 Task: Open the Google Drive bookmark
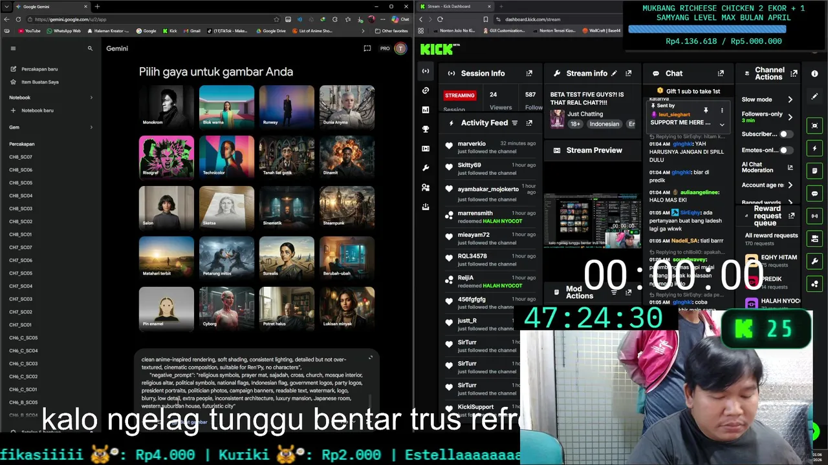point(271,30)
